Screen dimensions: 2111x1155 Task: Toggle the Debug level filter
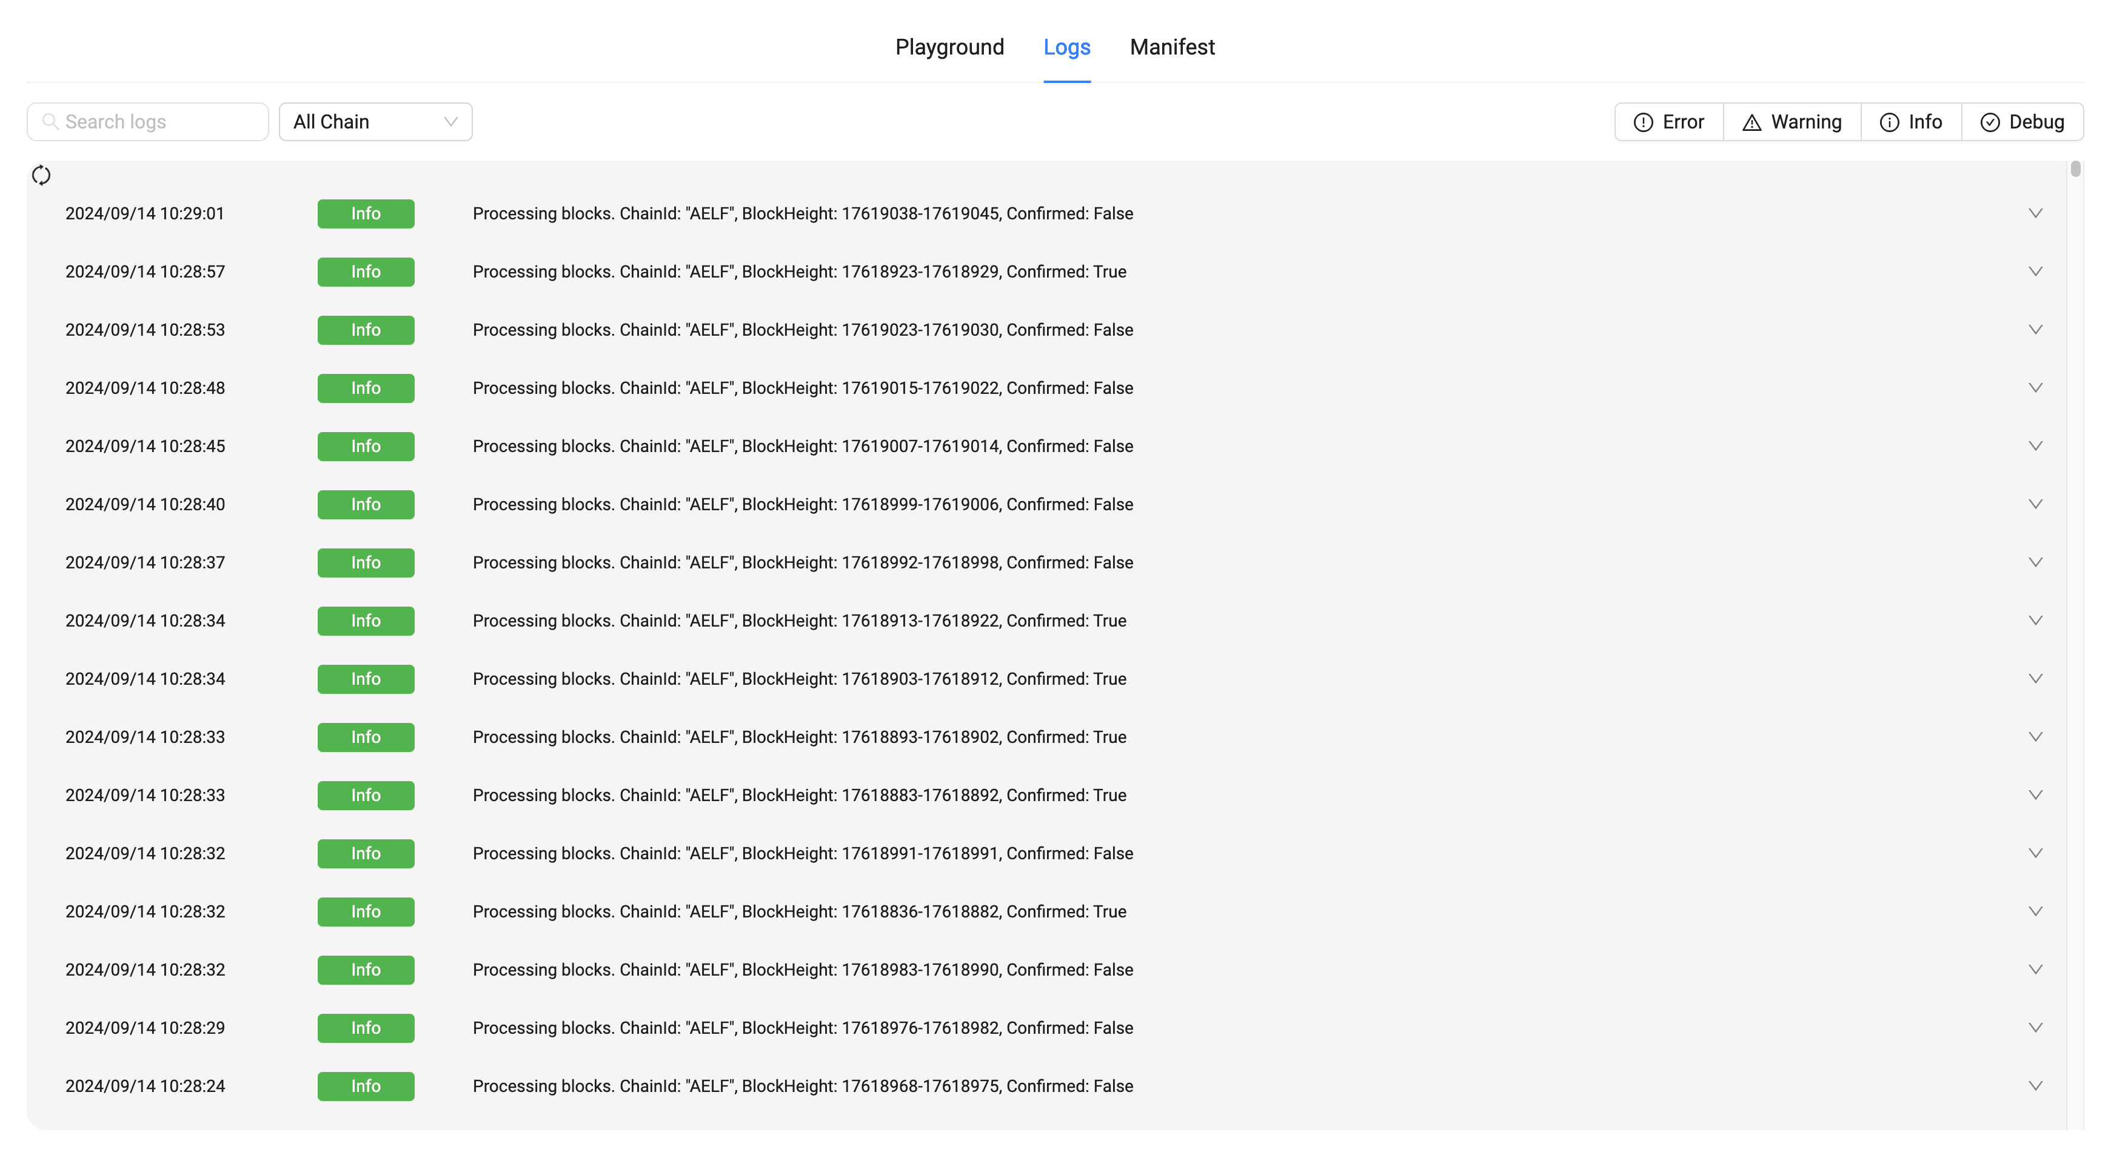pyautogui.click(x=2022, y=122)
